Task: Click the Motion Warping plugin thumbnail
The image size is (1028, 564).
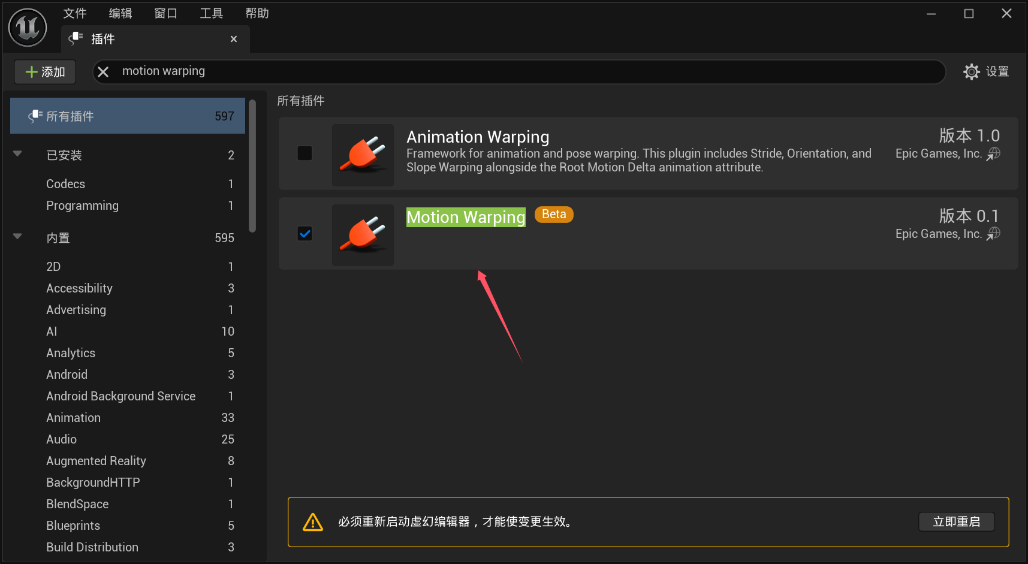Action: coord(363,235)
